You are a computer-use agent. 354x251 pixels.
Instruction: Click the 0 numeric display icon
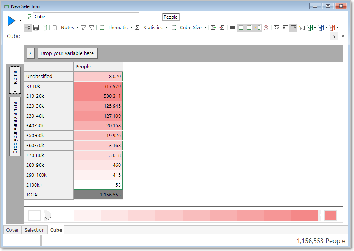click(285, 27)
